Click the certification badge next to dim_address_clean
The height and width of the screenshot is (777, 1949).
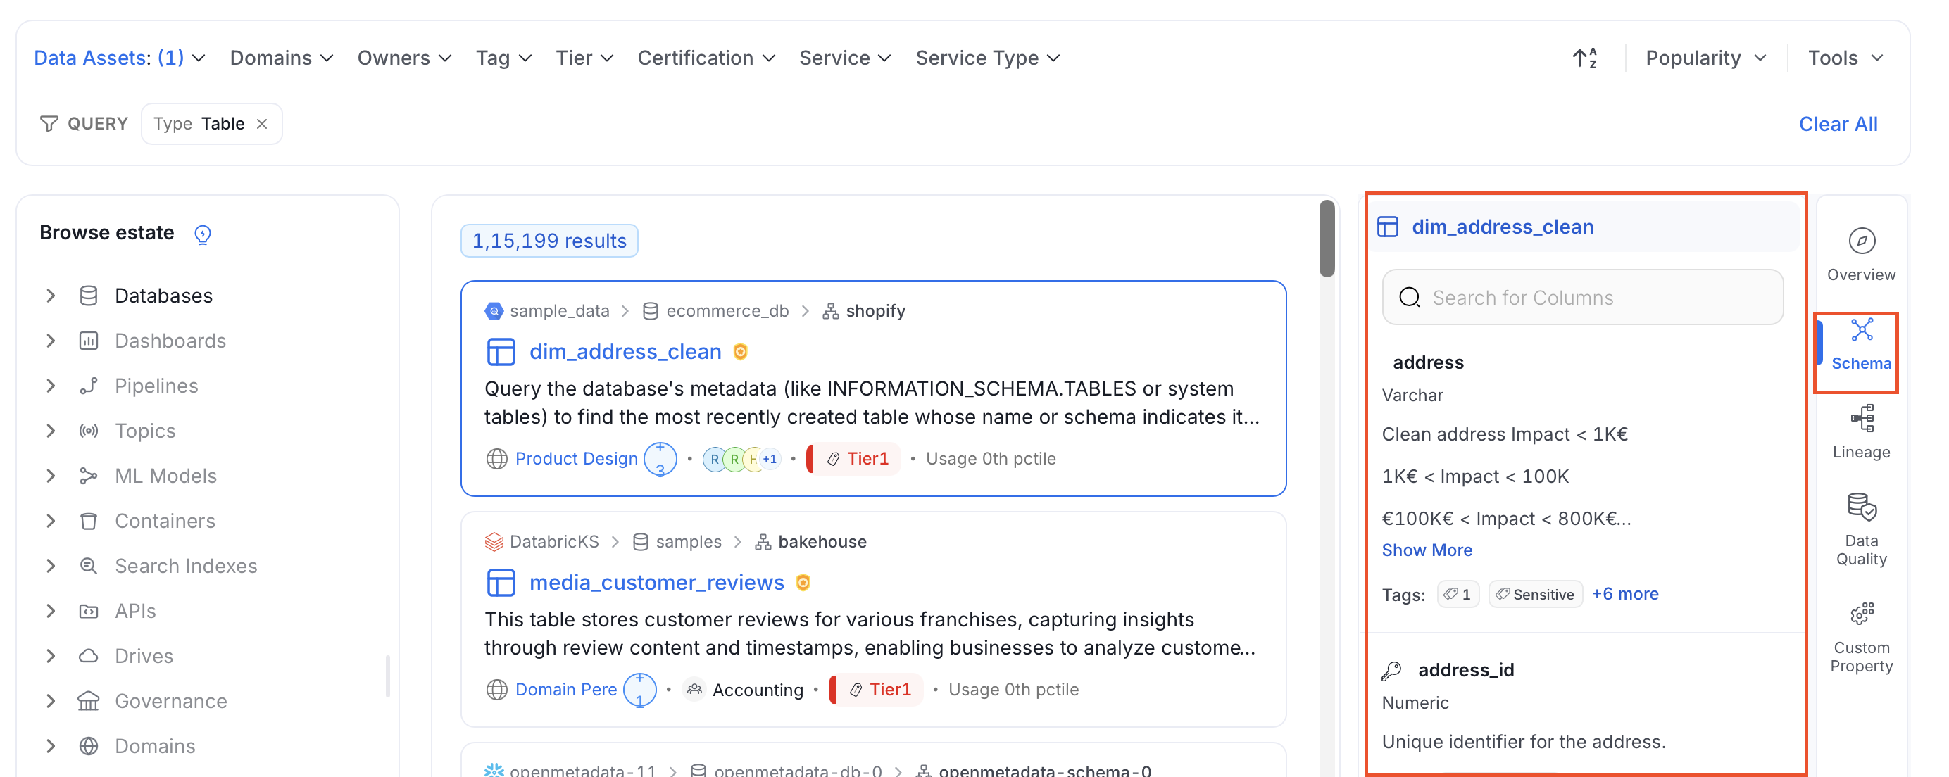(741, 352)
